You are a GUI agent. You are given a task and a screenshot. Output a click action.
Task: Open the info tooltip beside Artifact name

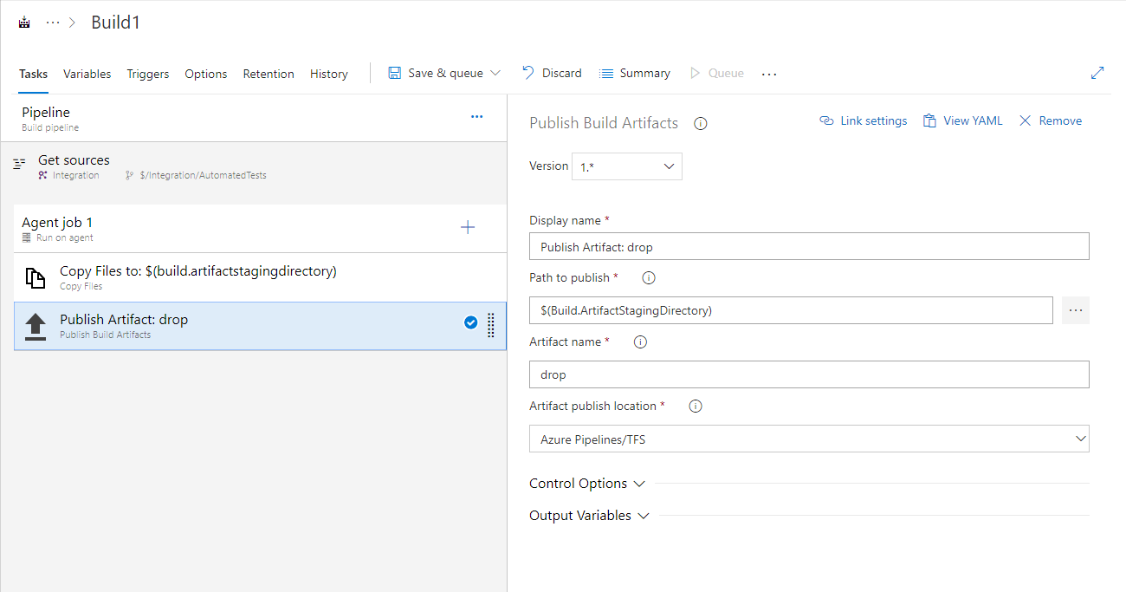(x=639, y=342)
